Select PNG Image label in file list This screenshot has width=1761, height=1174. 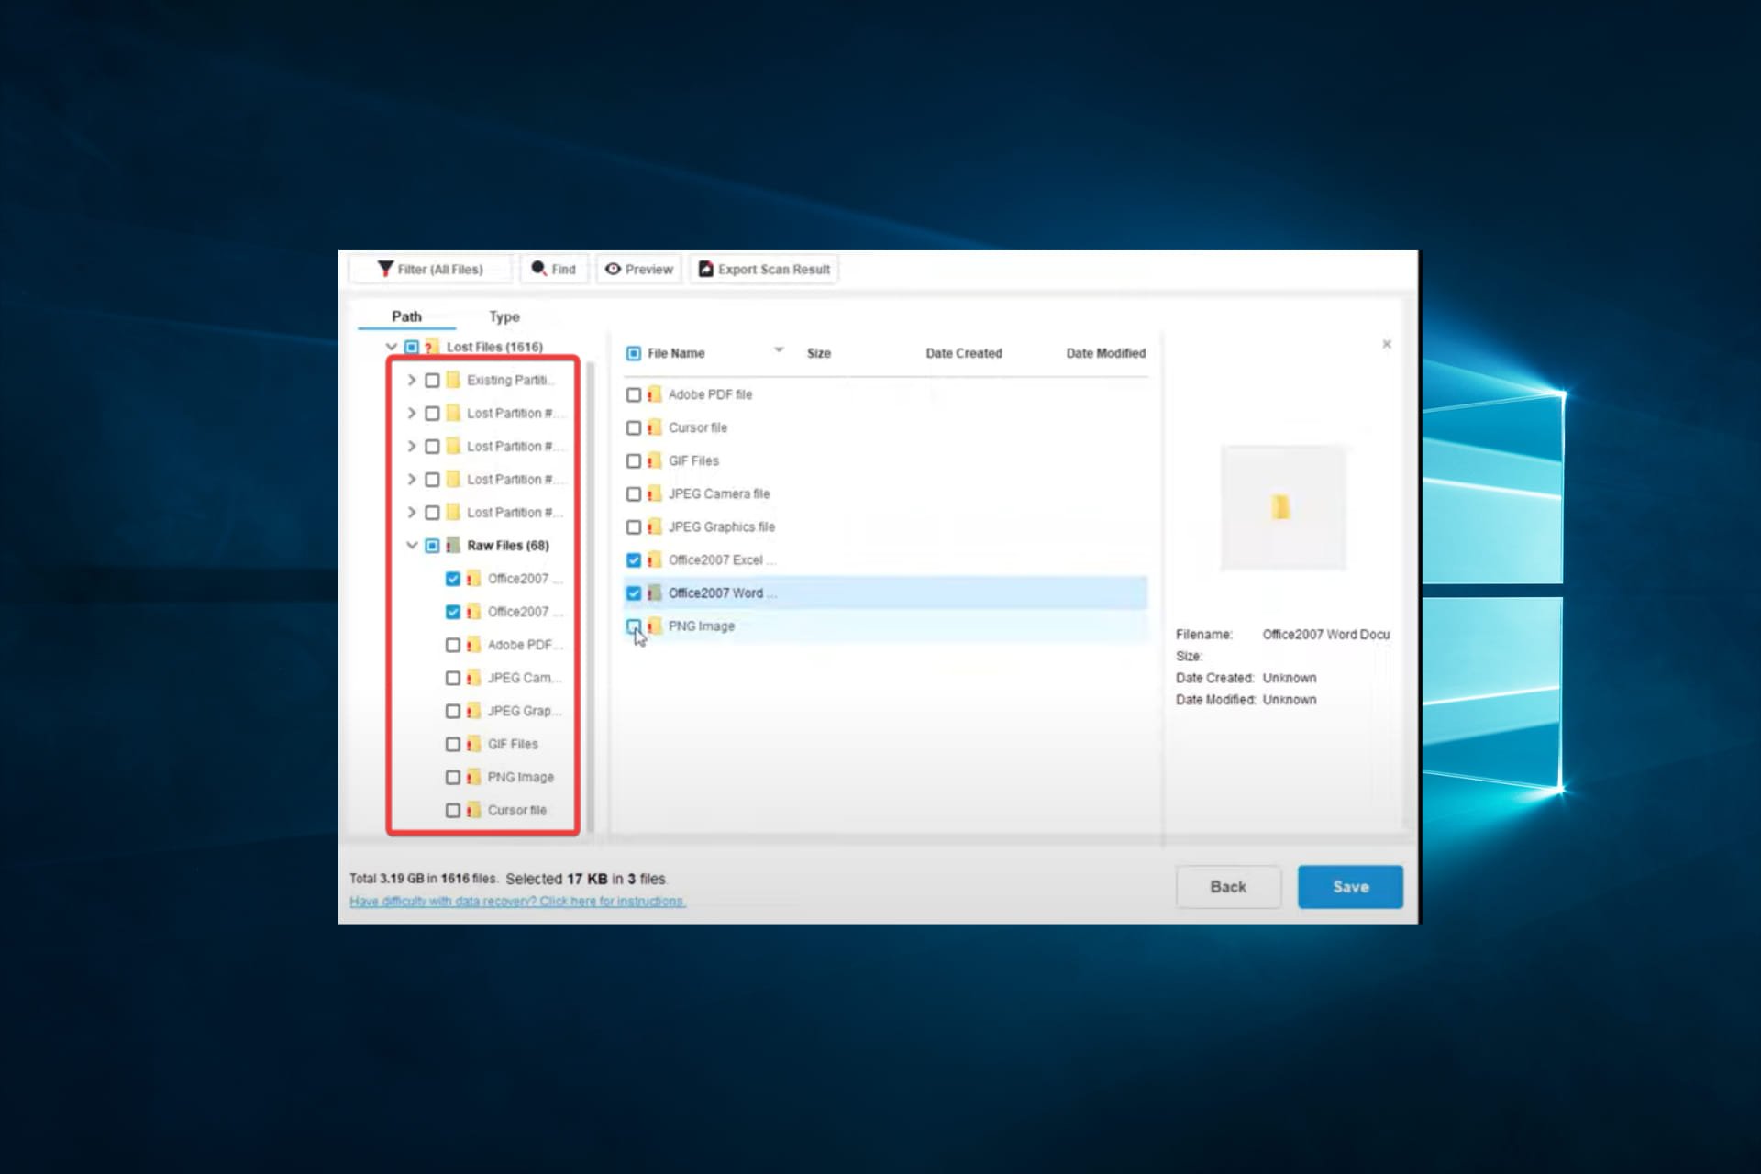click(702, 626)
